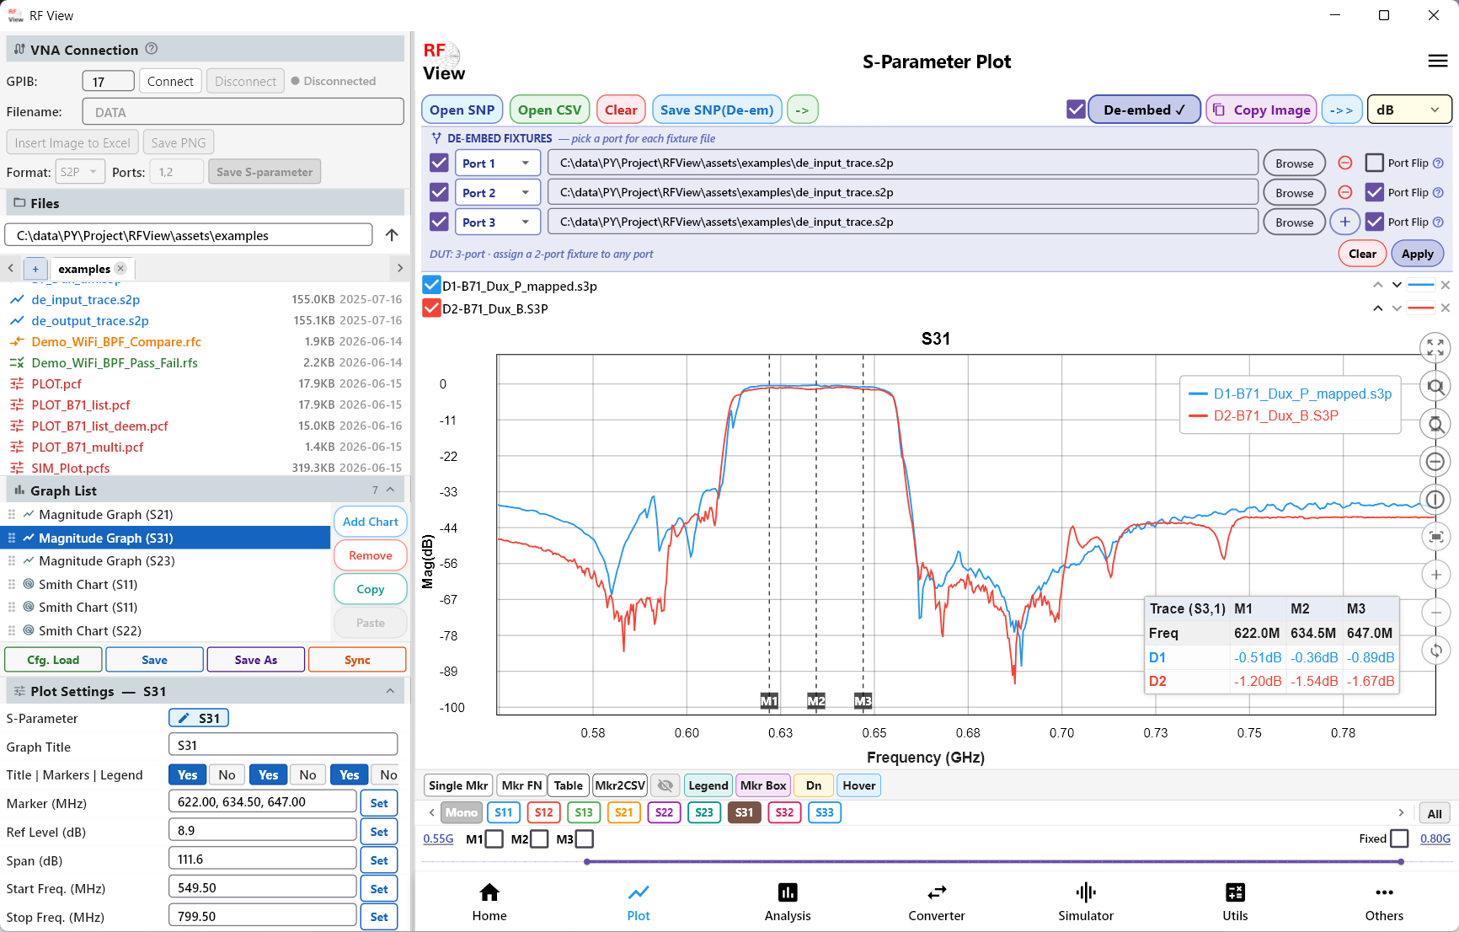Collapse the Graph List section
Image resolution: width=1459 pixels, height=932 pixels.
pos(390,490)
